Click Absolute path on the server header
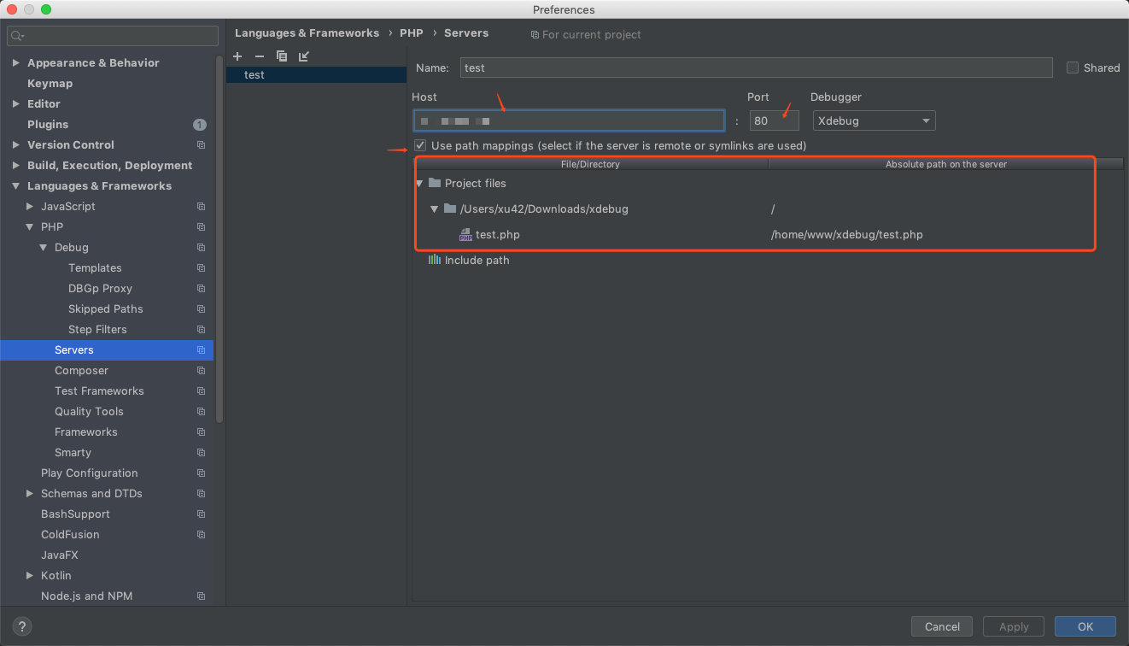 [945, 164]
